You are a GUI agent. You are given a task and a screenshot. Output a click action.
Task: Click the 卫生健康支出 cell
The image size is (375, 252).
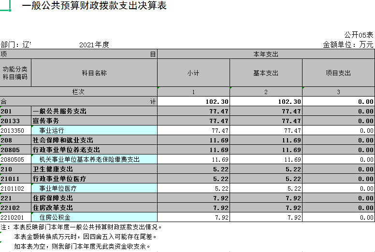pos(94,169)
